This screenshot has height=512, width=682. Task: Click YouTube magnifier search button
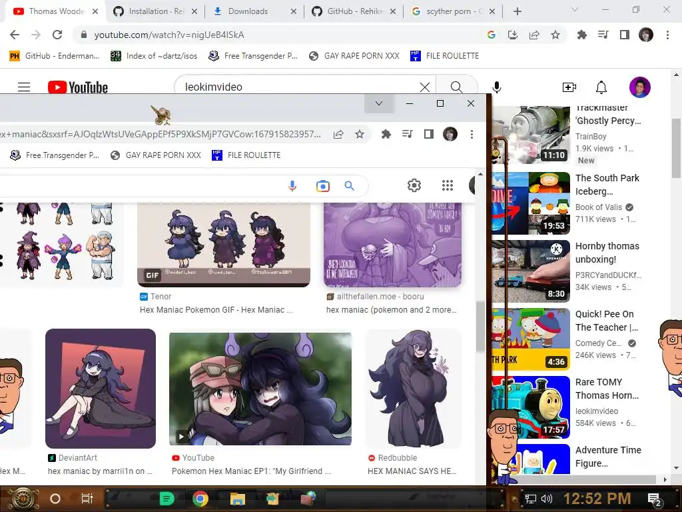[x=456, y=87]
